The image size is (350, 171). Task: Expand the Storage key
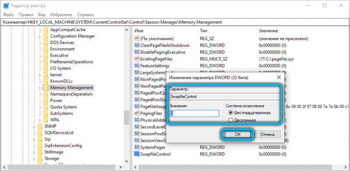coord(34,159)
